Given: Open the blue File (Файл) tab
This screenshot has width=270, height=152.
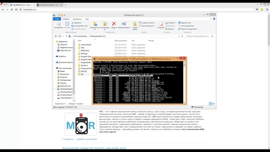Looking at the screenshot, I should [x=57, y=19].
